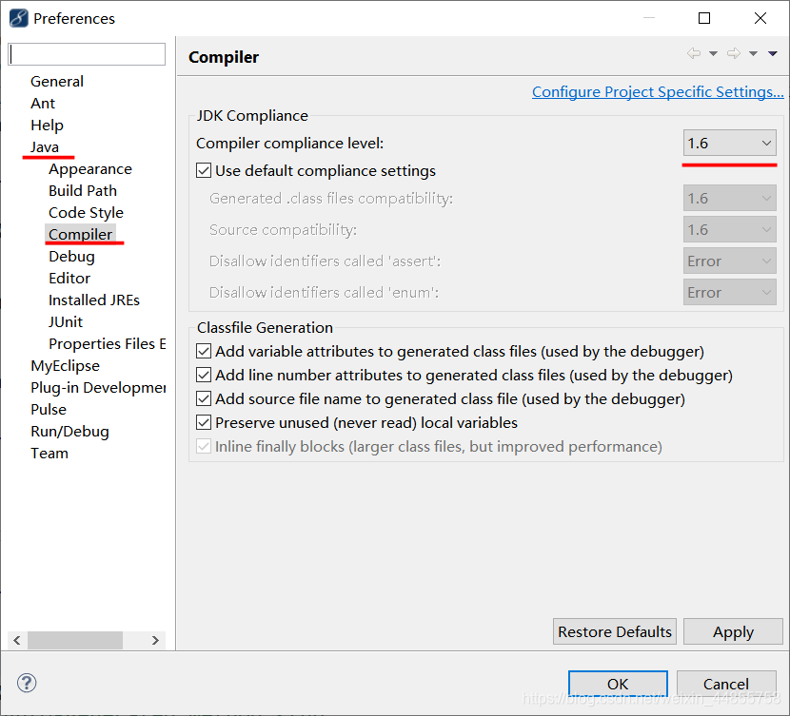The width and height of the screenshot is (790, 716).
Task: Confirm with the OK button
Action: [x=618, y=684]
